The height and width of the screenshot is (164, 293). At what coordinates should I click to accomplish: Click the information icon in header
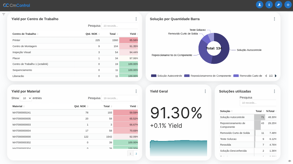point(269,5)
